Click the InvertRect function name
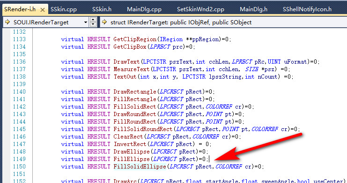The width and height of the screenshot is (347, 183). point(130,144)
